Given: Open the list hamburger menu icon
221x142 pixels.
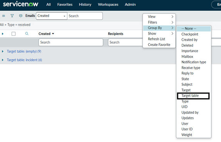Looking at the screenshot, I should coord(4,16).
